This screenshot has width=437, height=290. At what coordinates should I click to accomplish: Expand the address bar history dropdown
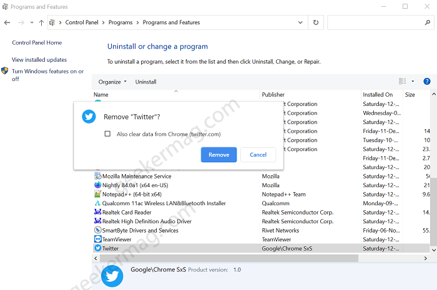[300, 22]
